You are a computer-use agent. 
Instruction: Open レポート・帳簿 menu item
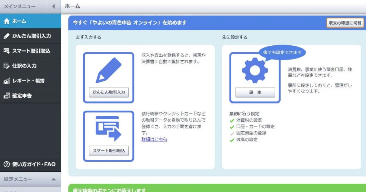(x=30, y=81)
